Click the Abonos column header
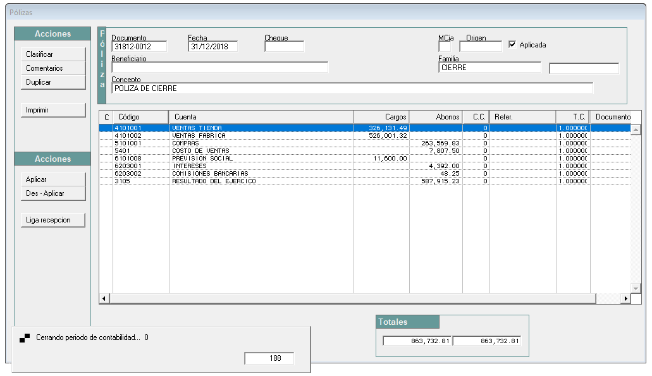 click(x=436, y=117)
